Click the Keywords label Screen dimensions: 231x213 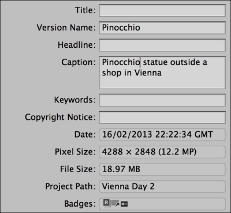(x=75, y=100)
